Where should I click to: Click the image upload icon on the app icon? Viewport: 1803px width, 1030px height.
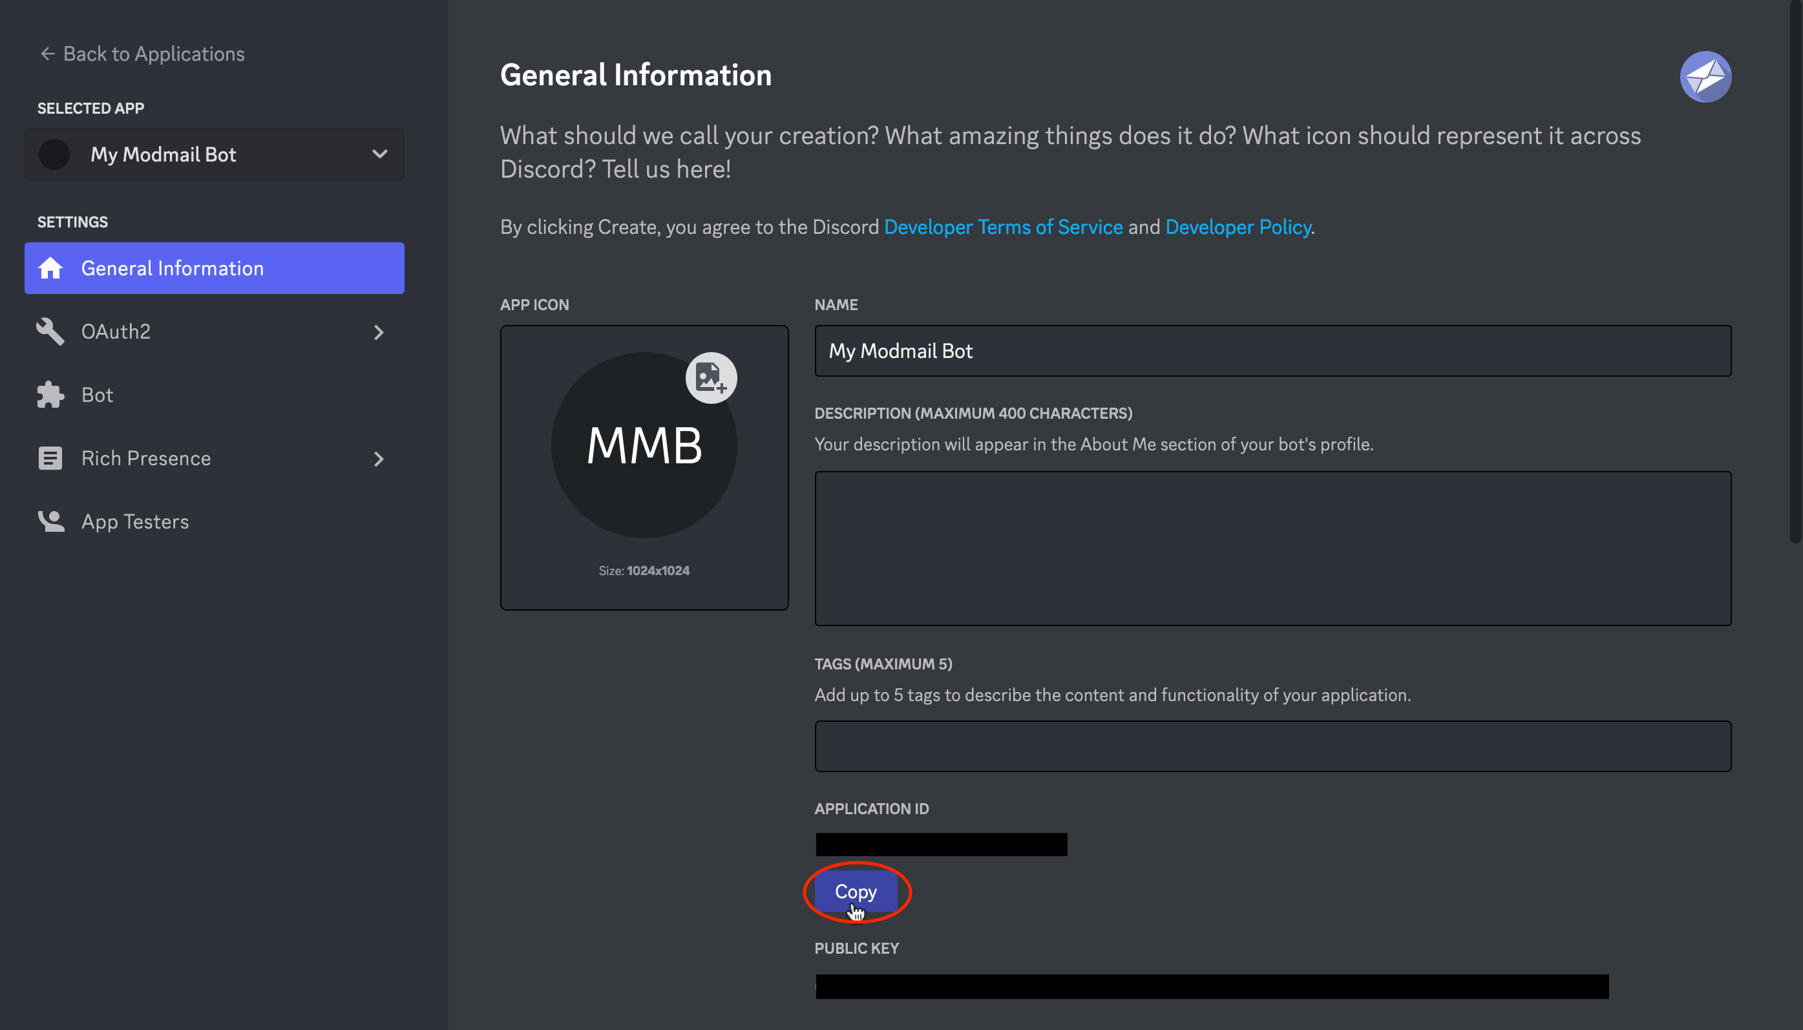point(712,379)
